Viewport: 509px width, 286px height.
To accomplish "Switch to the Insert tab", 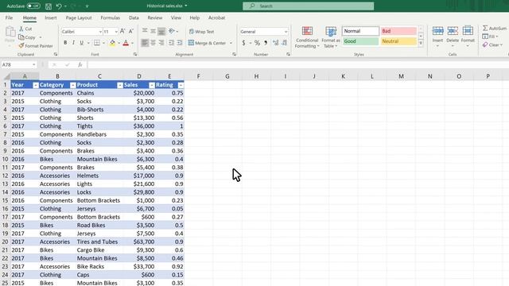I will coord(51,17).
